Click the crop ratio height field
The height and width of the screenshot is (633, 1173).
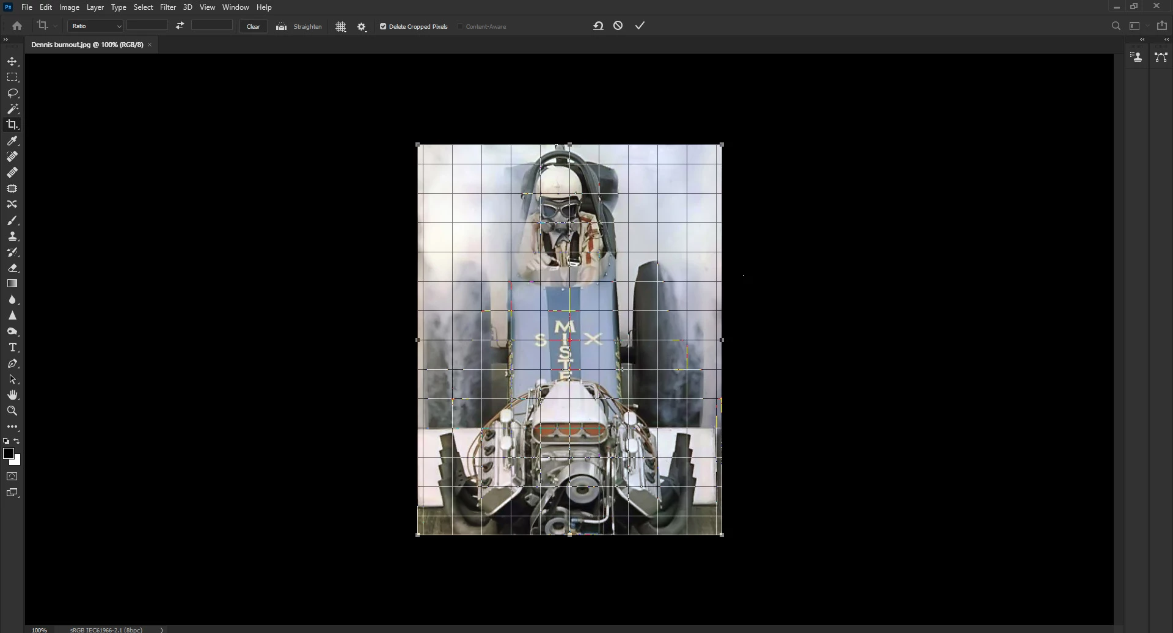click(x=212, y=25)
